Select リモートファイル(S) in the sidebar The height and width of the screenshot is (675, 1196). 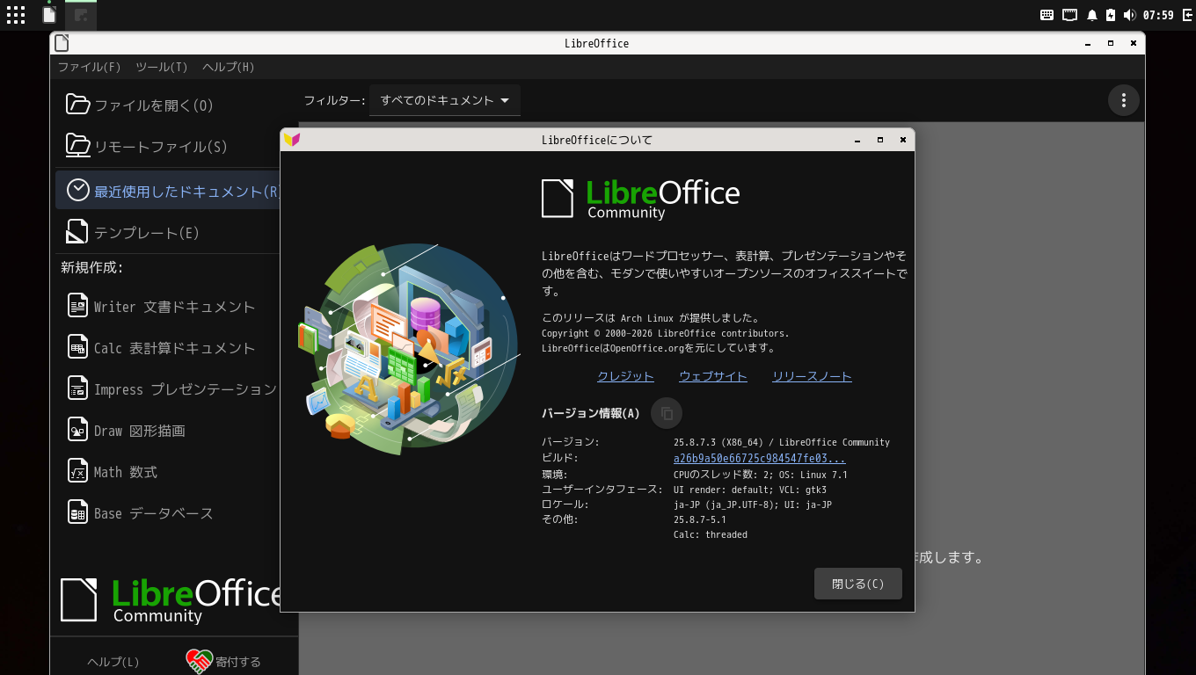click(161, 147)
